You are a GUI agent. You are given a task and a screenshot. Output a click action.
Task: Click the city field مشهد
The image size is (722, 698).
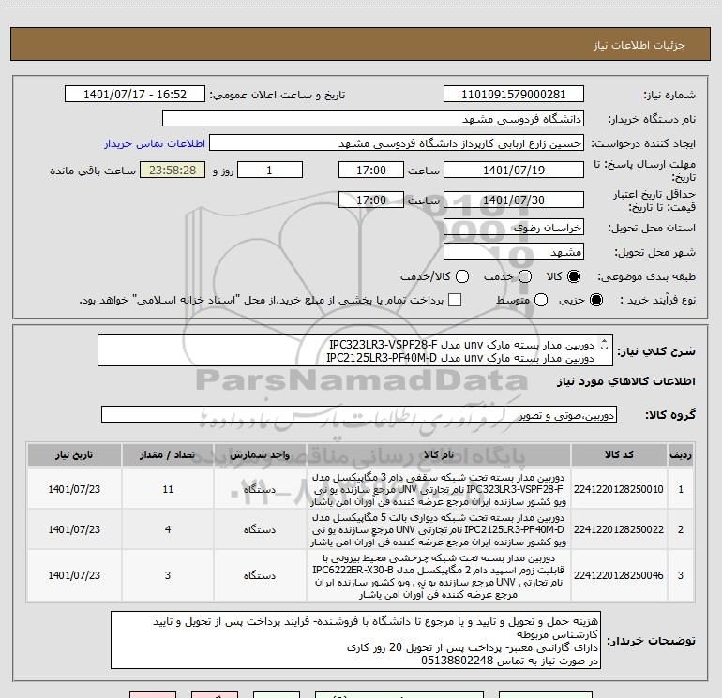[514, 252]
